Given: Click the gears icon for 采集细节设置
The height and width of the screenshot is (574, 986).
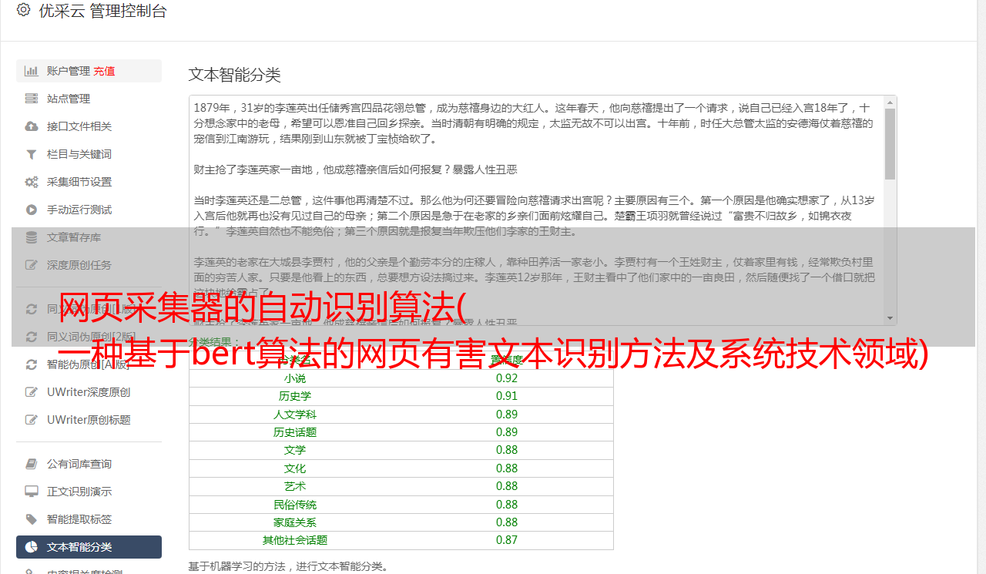Looking at the screenshot, I should click(x=32, y=182).
